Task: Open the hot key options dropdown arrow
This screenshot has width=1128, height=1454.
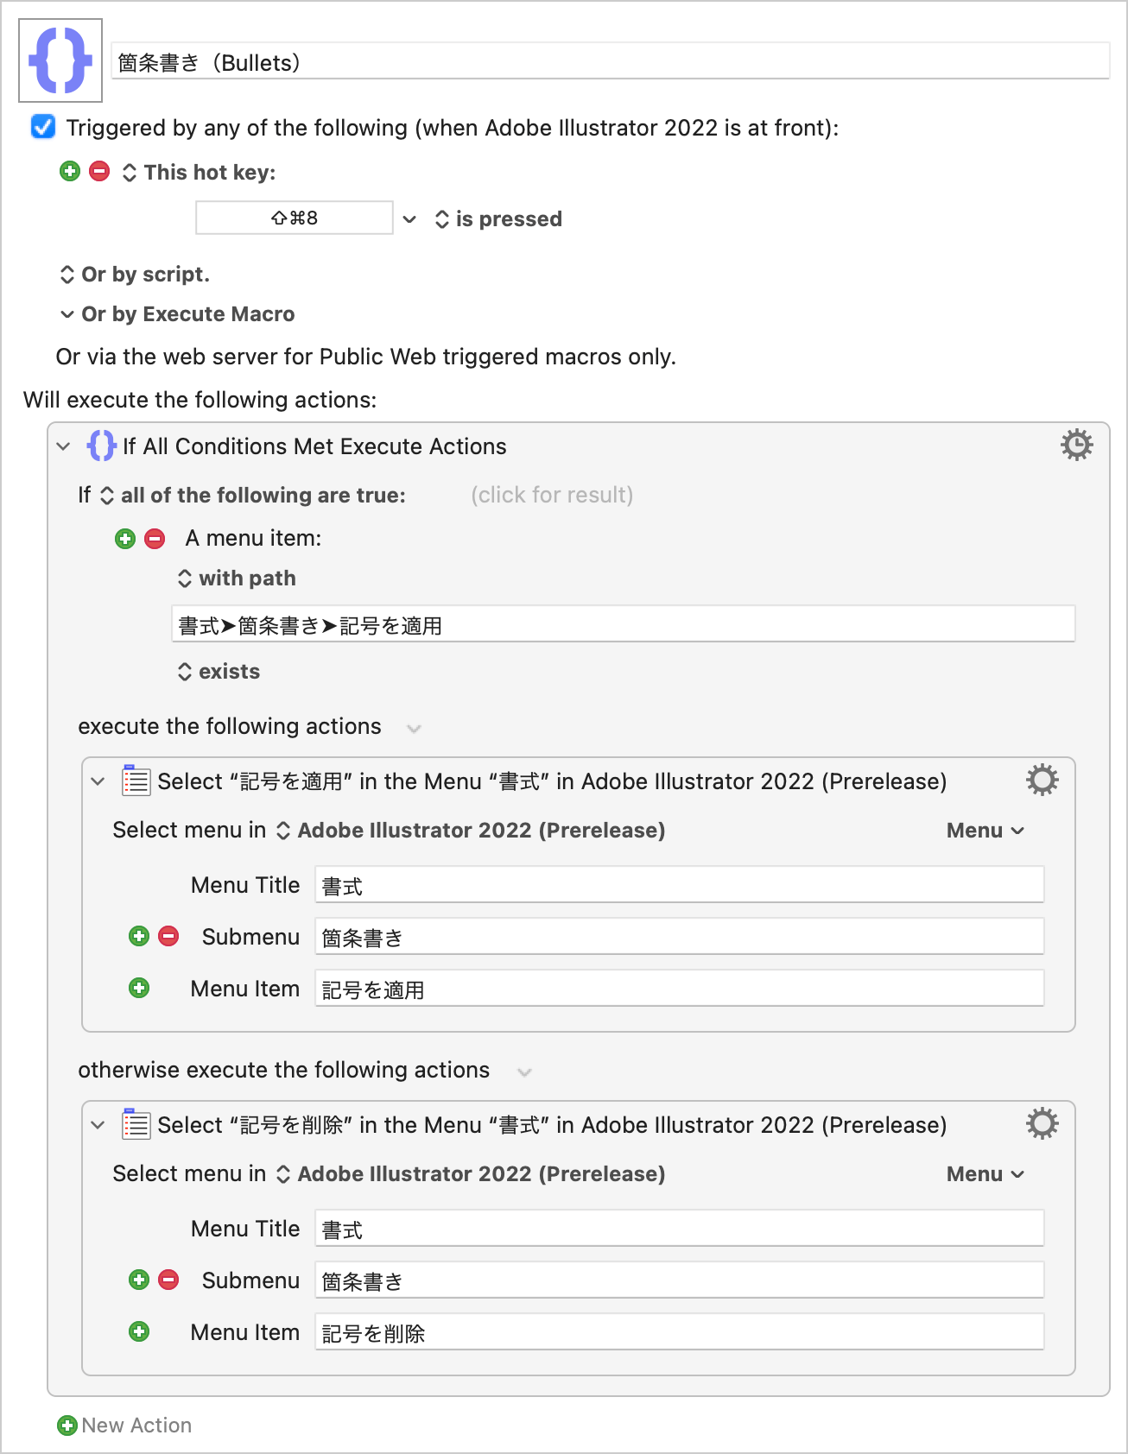Action: (x=409, y=219)
